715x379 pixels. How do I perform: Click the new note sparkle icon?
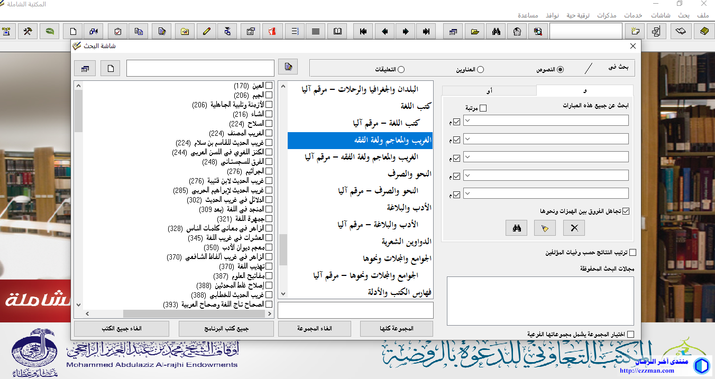635,31
